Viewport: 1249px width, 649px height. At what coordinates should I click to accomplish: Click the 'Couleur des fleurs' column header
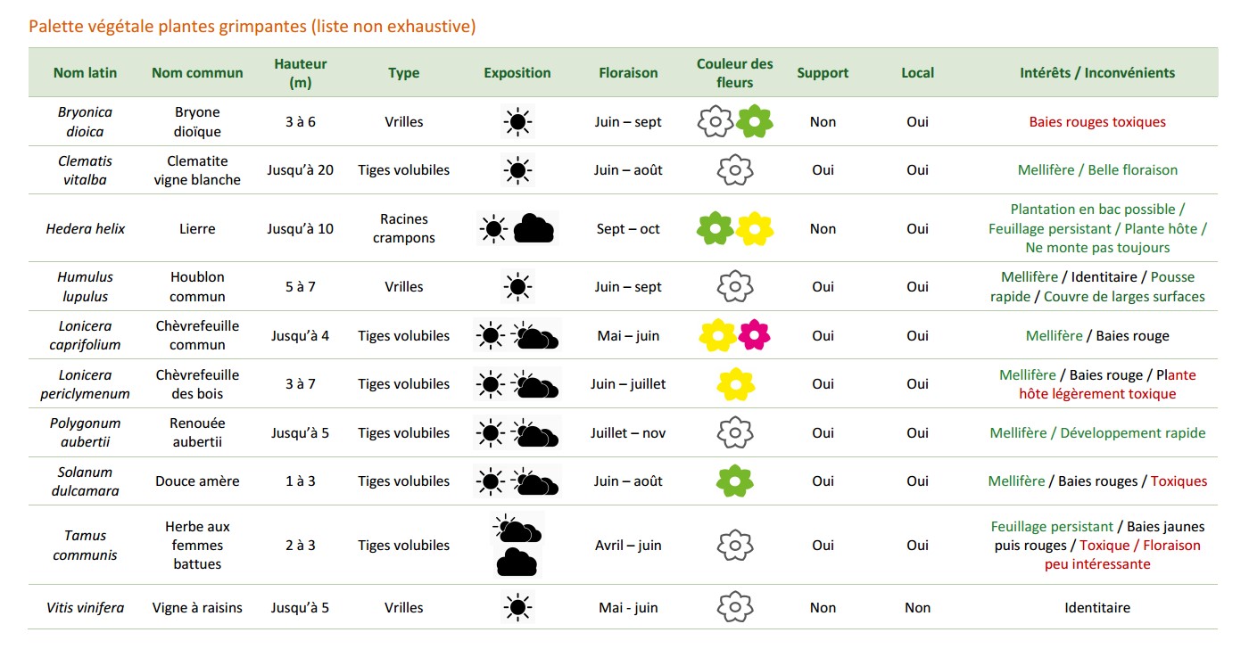click(735, 73)
